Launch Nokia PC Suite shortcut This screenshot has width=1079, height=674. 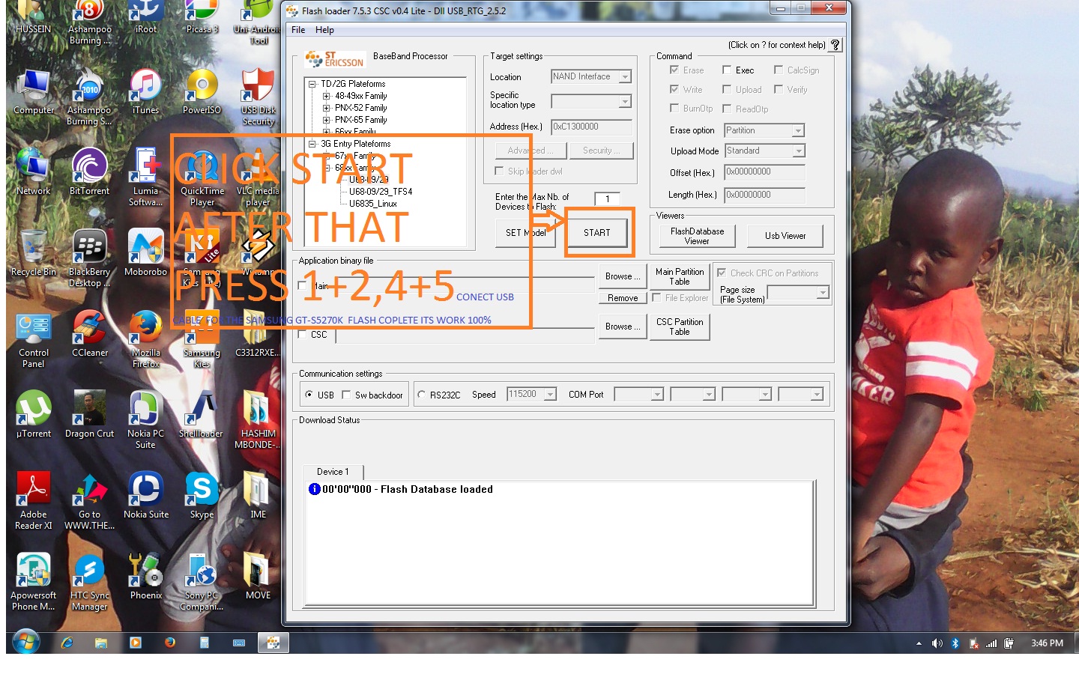(x=145, y=419)
